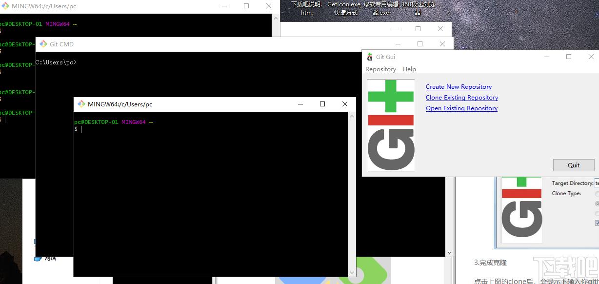The image size is (599, 284).
Task: Click the Clone Existing Repository link
Action: [x=462, y=98]
